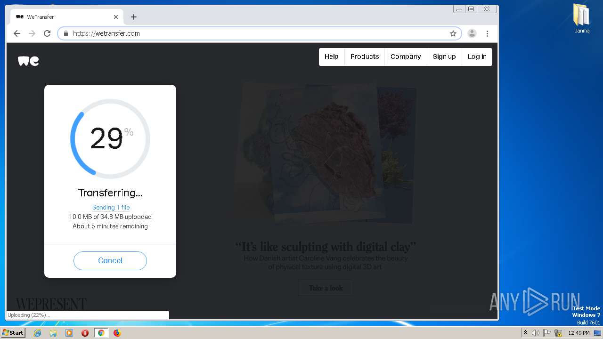This screenshot has height=339, width=603.
Task: Click the volume speaker tray icon
Action: tap(536, 333)
